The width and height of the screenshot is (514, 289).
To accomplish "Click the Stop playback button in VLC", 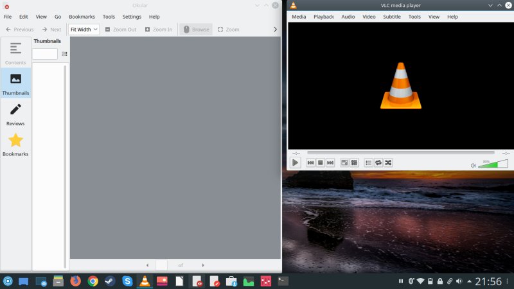I will coord(320,163).
